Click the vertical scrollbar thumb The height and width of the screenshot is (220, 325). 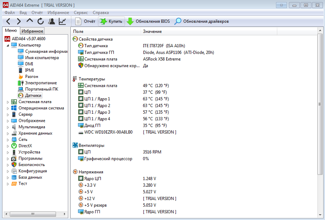point(320,104)
